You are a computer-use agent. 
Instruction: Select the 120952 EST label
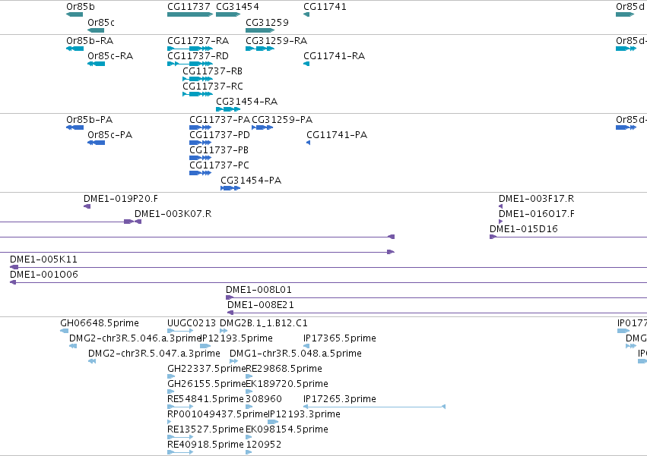(x=264, y=445)
